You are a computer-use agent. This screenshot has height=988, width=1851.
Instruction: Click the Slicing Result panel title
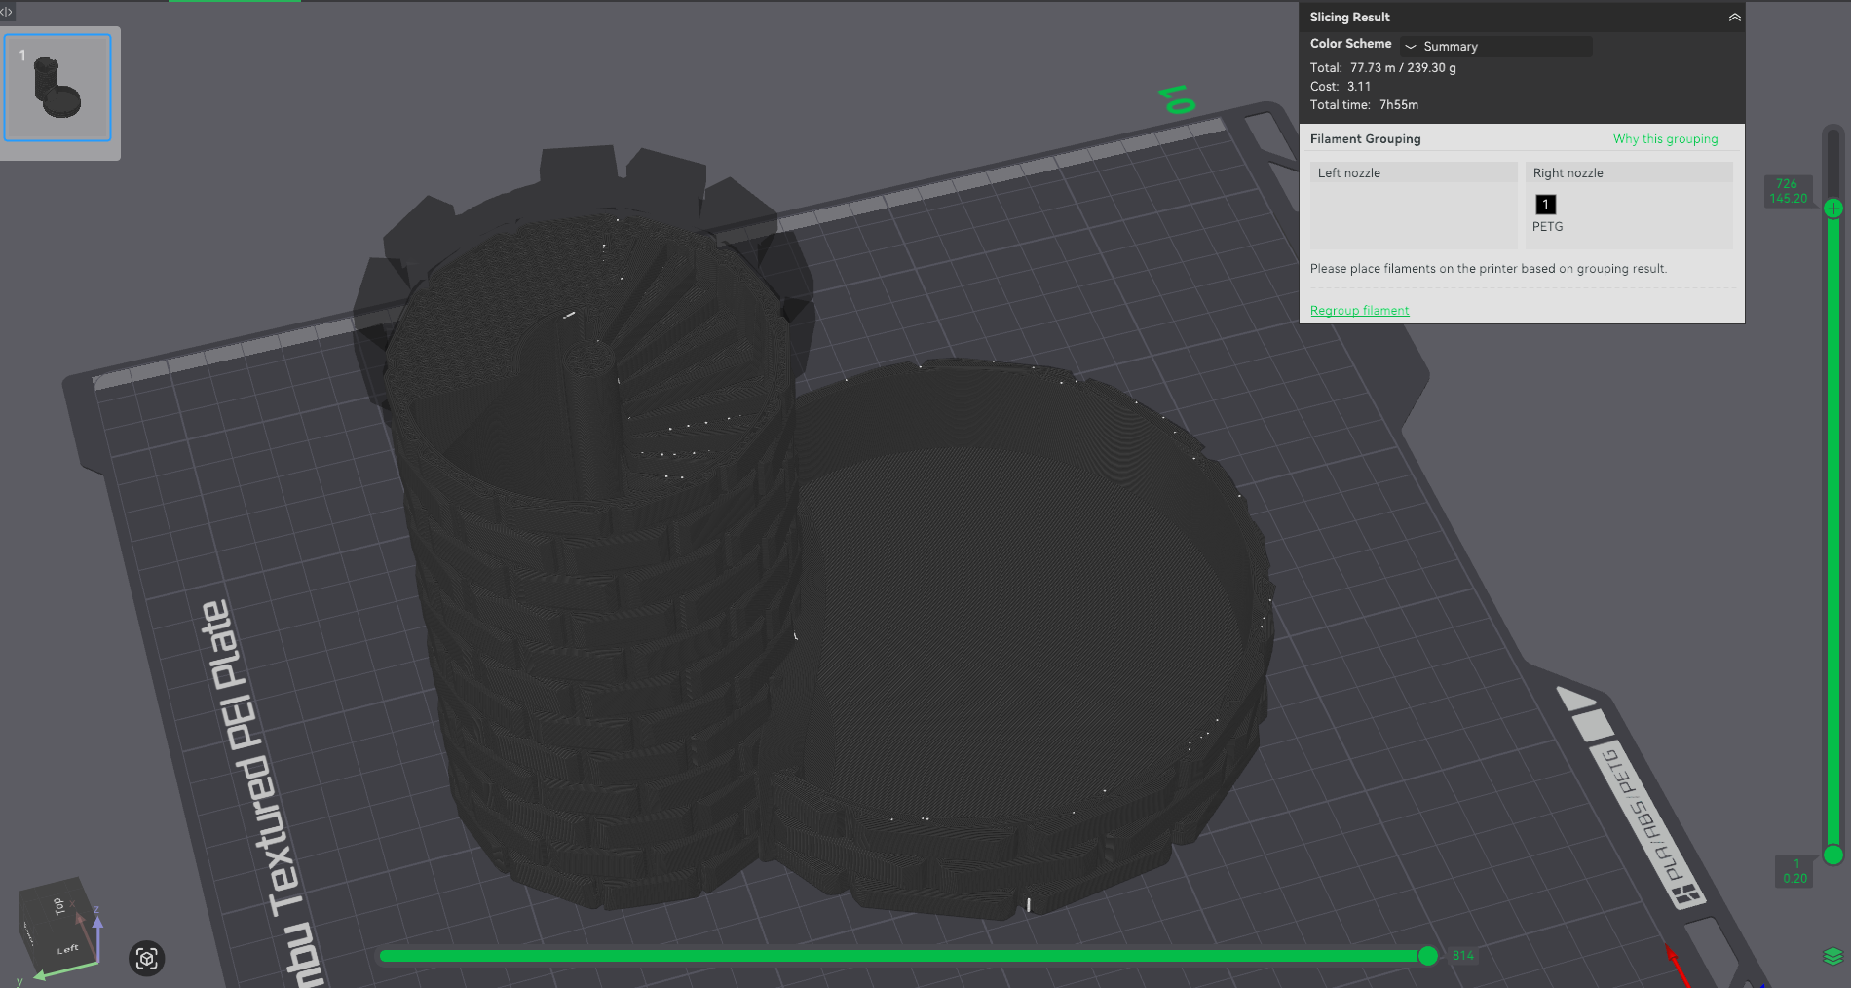coord(1349,18)
